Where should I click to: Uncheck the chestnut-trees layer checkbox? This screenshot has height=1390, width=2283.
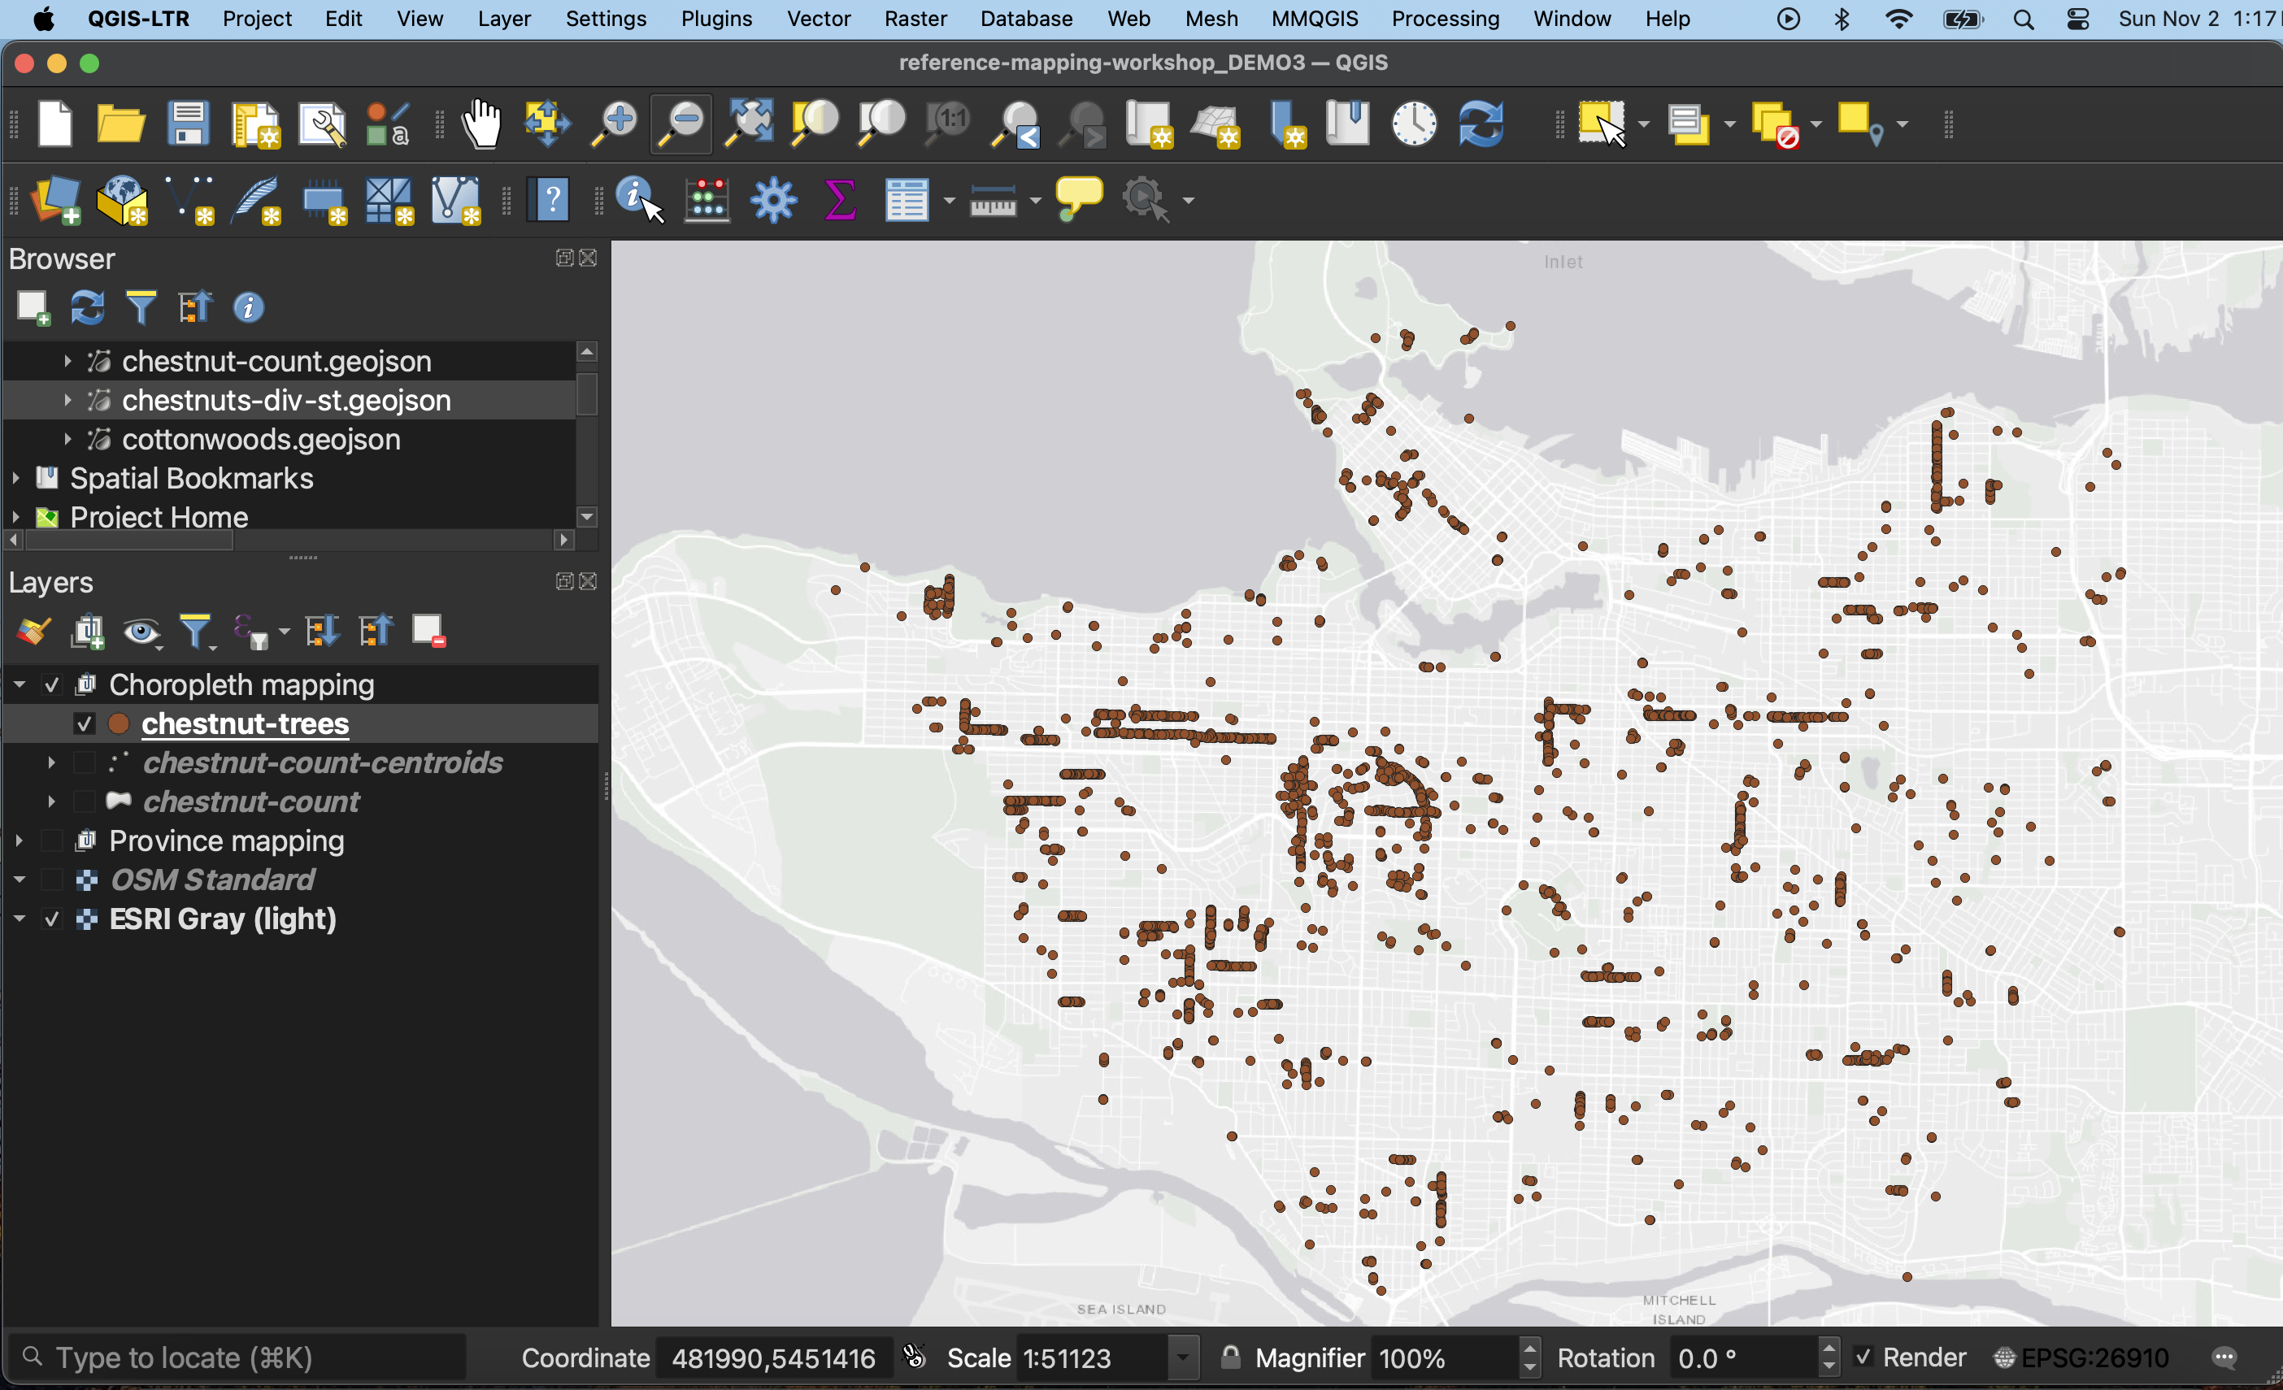pyautogui.click(x=85, y=724)
